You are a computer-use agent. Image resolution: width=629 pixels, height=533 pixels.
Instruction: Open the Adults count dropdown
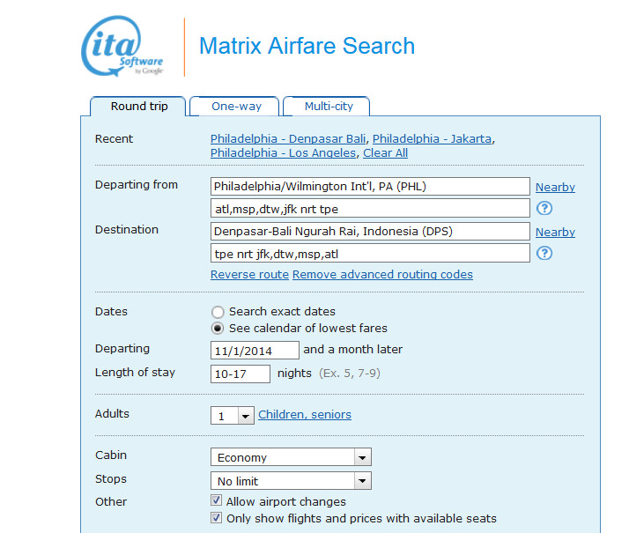(x=233, y=416)
